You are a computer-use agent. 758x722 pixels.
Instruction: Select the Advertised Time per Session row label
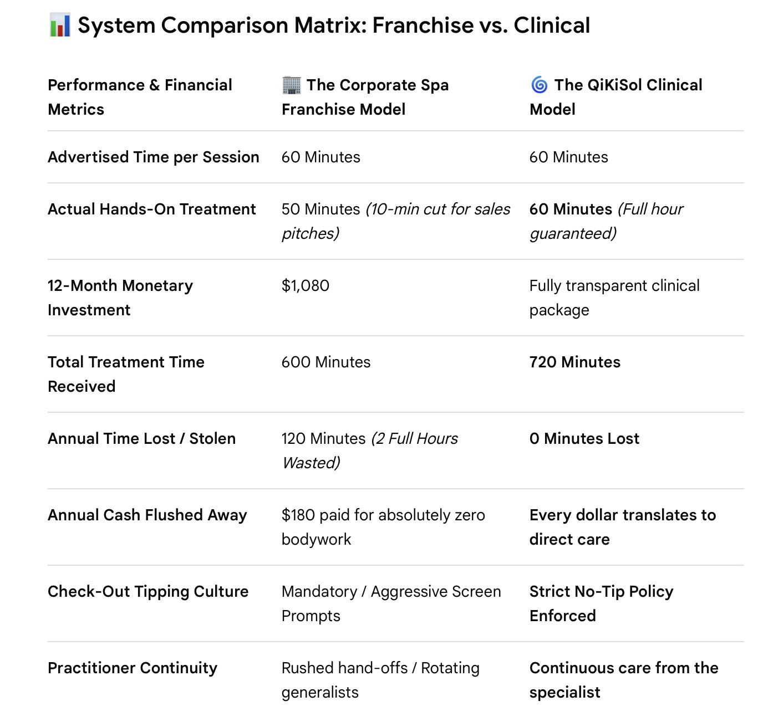click(154, 157)
